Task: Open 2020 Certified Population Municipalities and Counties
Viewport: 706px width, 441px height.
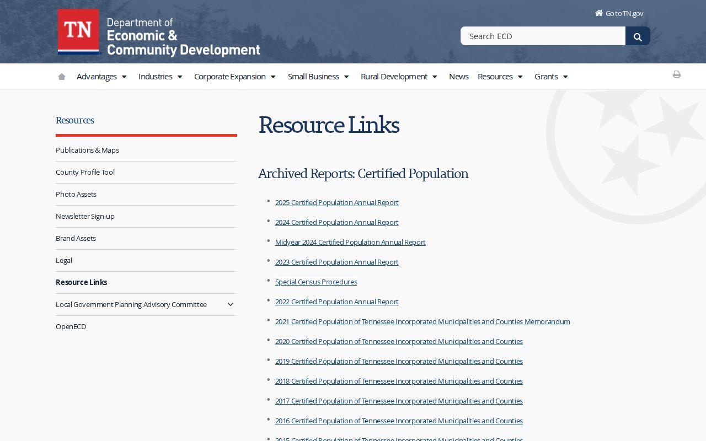Action: tap(399, 341)
